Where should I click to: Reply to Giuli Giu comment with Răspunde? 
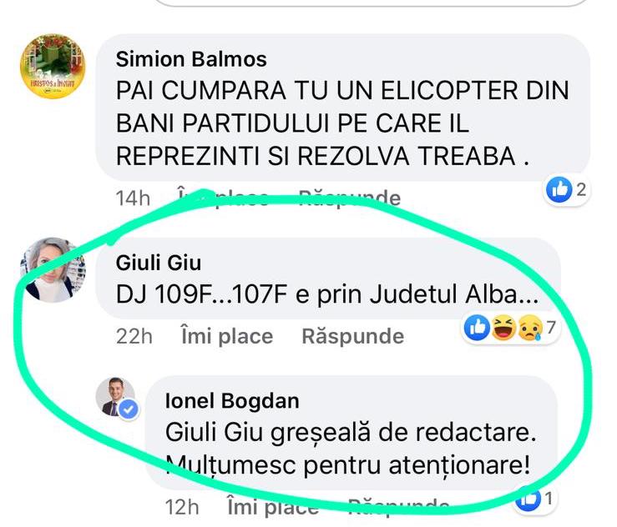click(x=353, y=336)
